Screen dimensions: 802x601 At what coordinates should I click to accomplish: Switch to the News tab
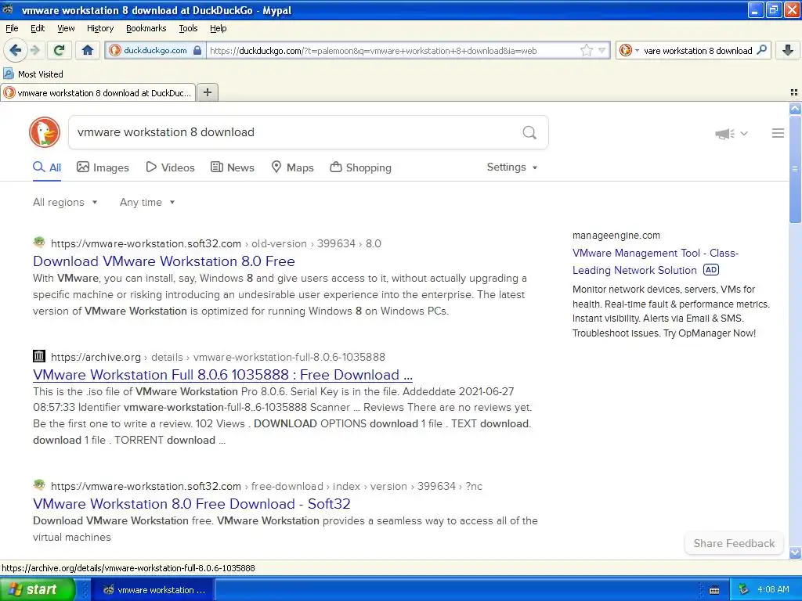click(232, 167)
